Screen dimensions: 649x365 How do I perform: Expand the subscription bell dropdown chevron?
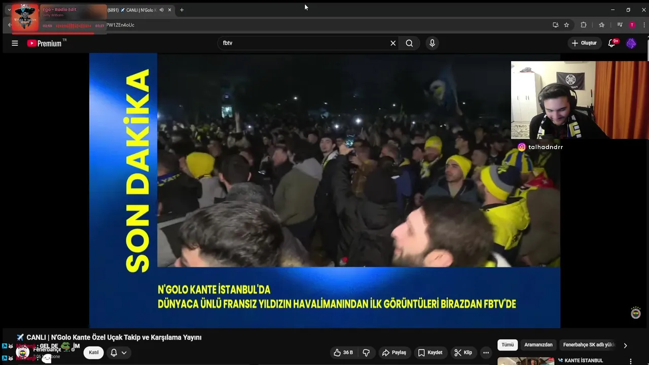point(124,352)
